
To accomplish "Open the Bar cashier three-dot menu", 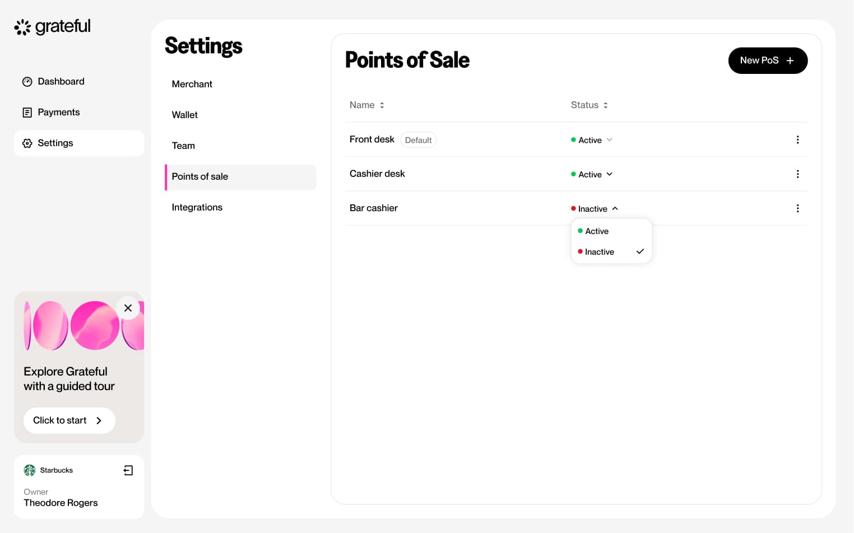I will point(797,208).
